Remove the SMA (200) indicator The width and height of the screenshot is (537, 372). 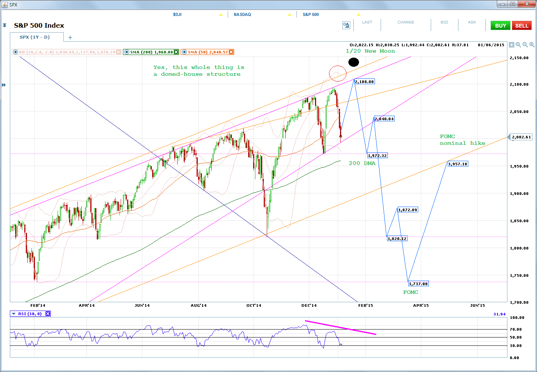click(x=176, y=52)
